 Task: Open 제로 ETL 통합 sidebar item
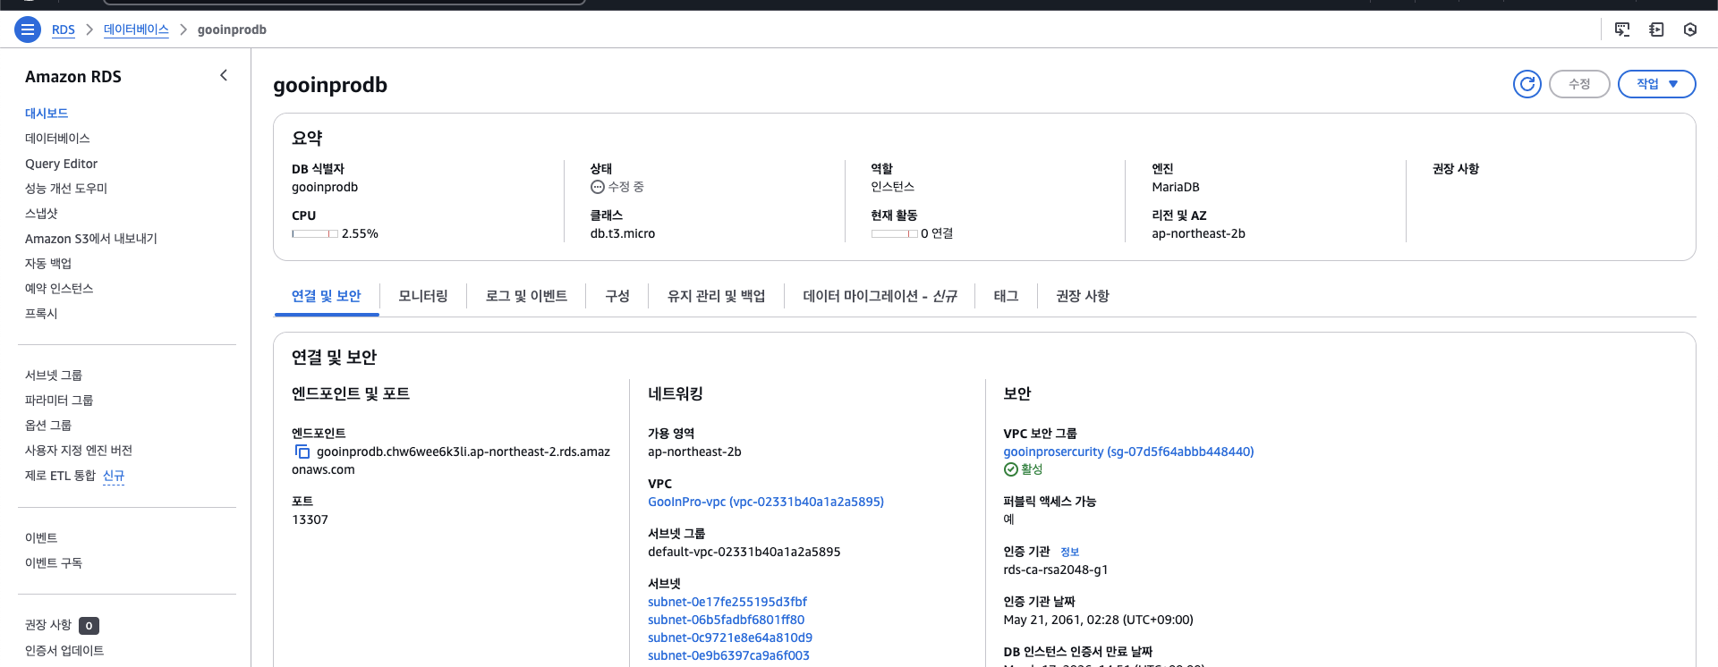pos(60,476)
